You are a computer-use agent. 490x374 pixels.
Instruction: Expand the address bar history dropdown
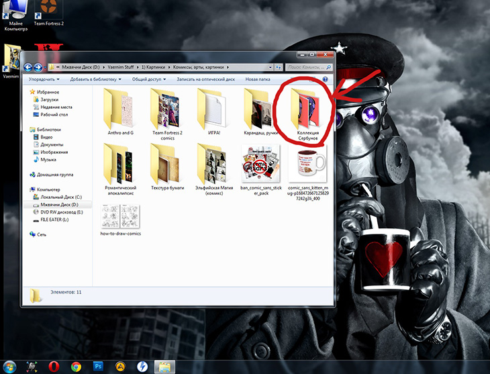point(271,67)
